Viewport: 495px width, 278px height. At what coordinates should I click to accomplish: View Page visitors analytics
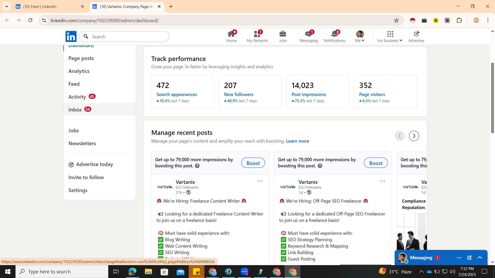click(x=372, y=94)
